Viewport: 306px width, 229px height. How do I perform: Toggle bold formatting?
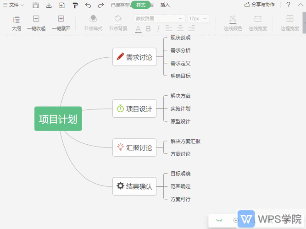pyautogui.click(x=148, y=29)
